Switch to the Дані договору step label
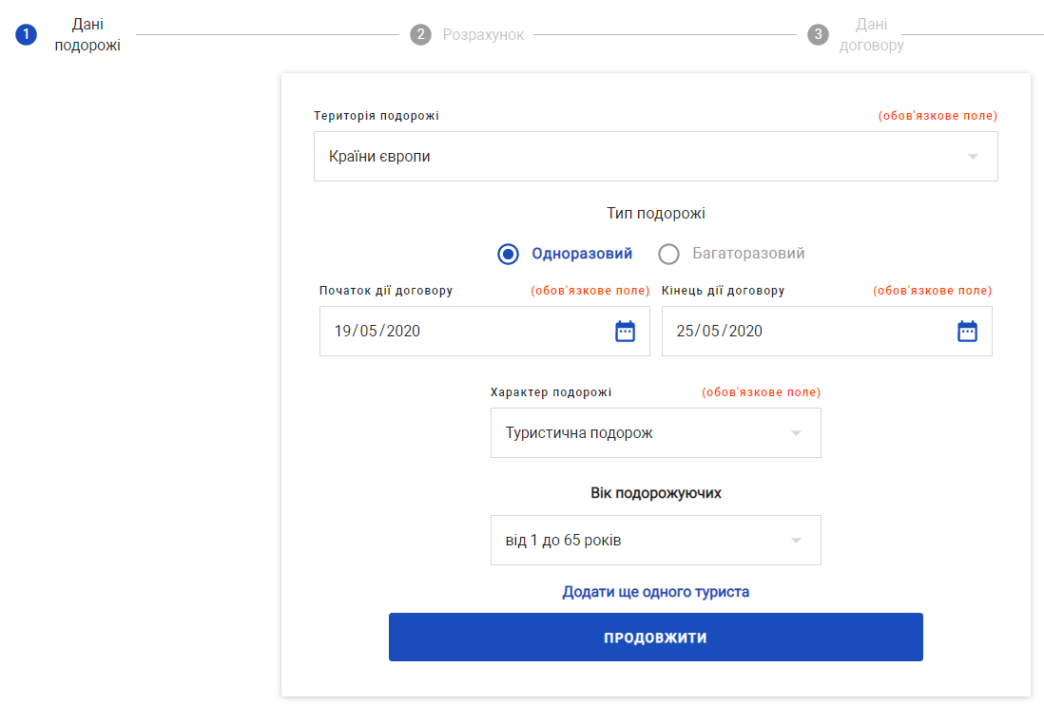Screen dimensions: 1044x705 tap(871, 35)
